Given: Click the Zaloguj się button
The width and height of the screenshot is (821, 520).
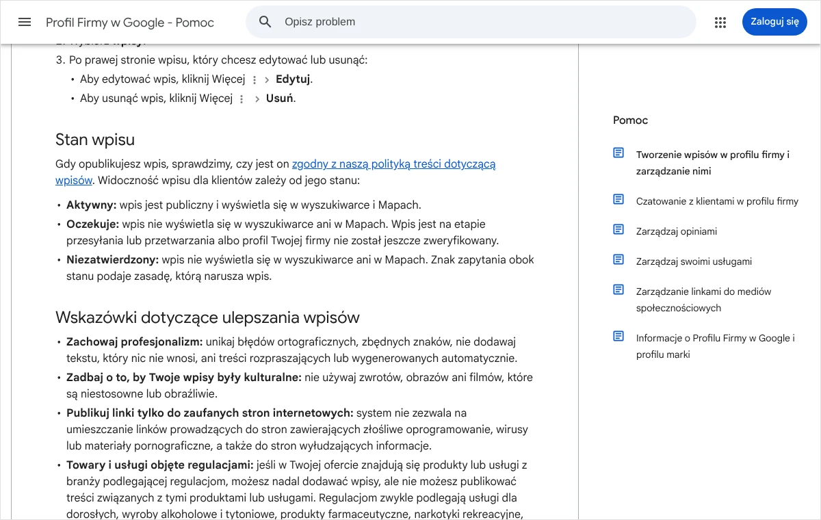Looking at the screenshot, I should [774, 22].
